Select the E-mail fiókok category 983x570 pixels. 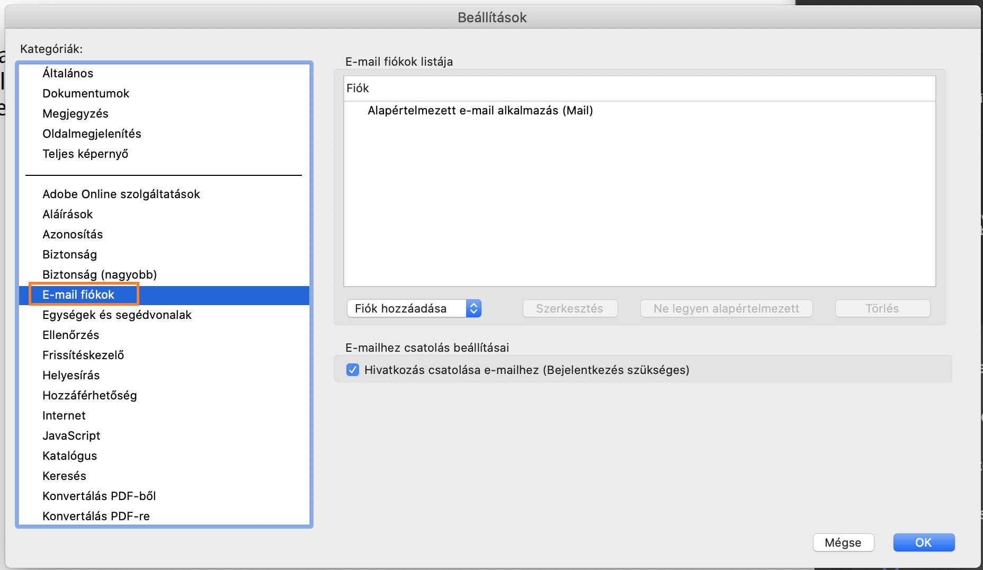point(164,295)
